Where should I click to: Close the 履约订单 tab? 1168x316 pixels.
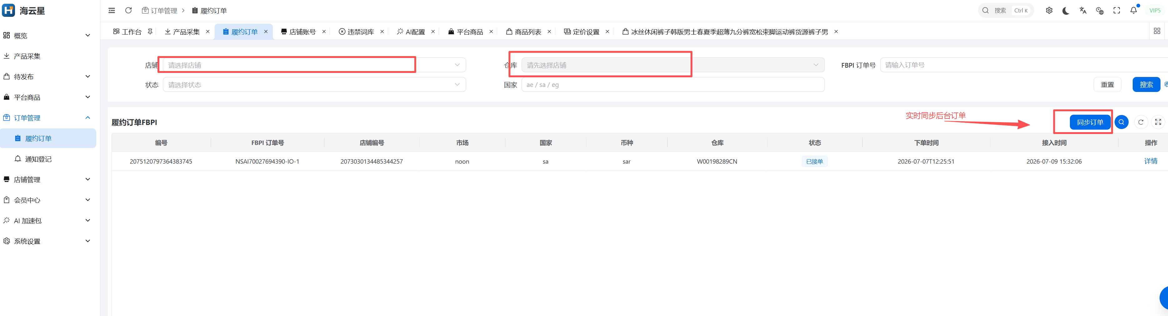coord(266,32)
